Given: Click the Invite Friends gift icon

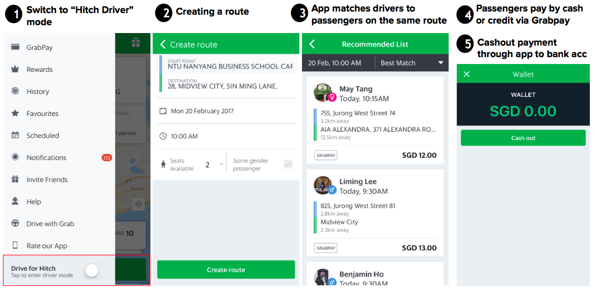Looking at the screenshot, I should (x=15, y=179).
